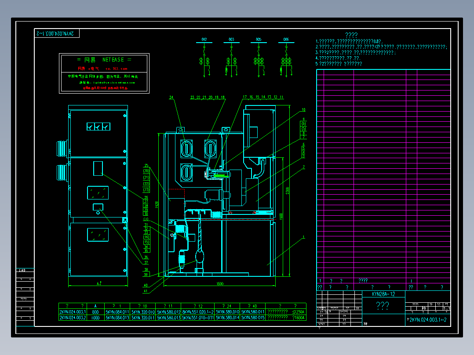Click table cell 2KYN.024.003.2
Image resolution: width=474 pixels, height=355 pixels.
73,318
